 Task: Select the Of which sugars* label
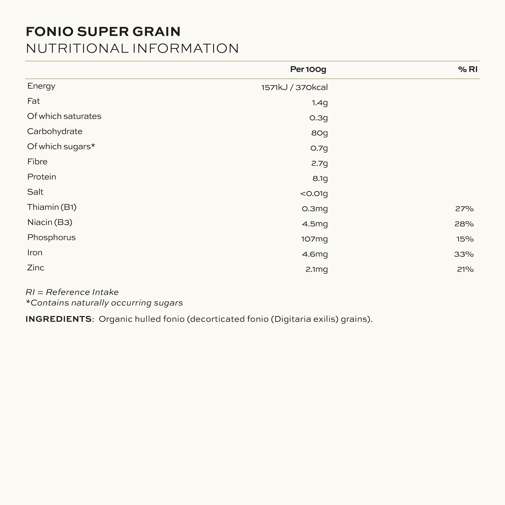tap(61, 147)
